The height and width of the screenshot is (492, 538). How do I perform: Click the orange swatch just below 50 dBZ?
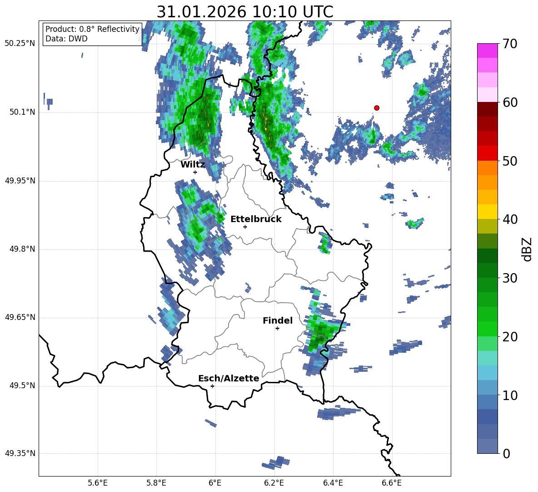click(487, 167)
